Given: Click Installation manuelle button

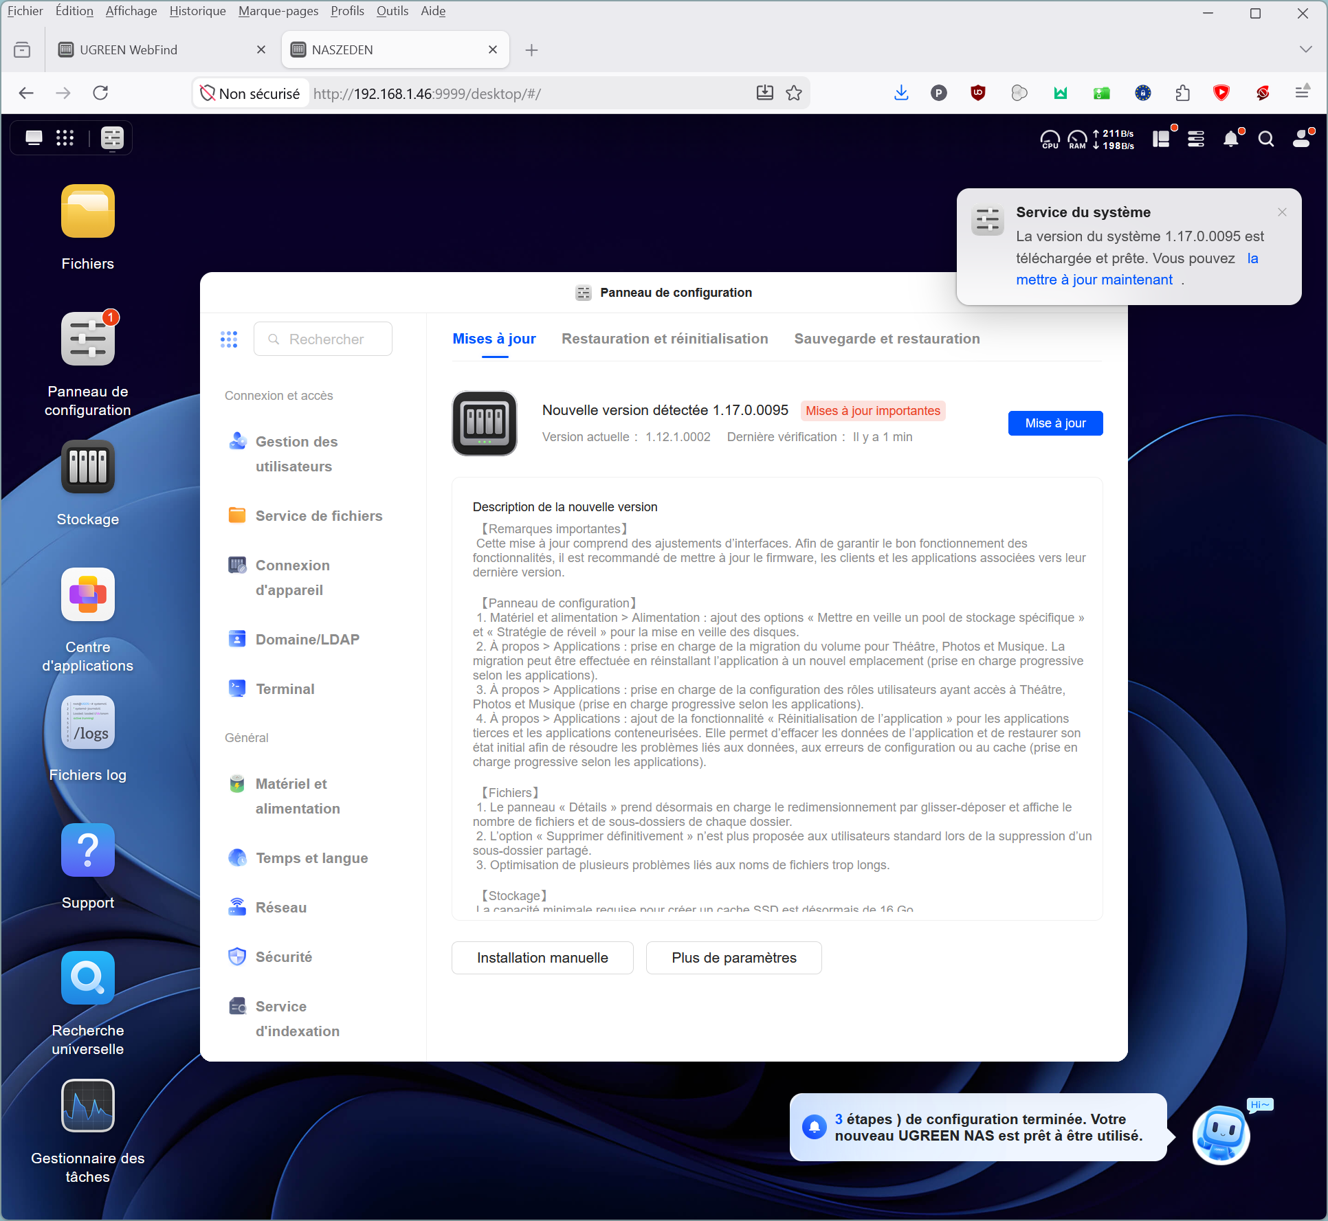Looking at the screenshot, I should 542,957.
